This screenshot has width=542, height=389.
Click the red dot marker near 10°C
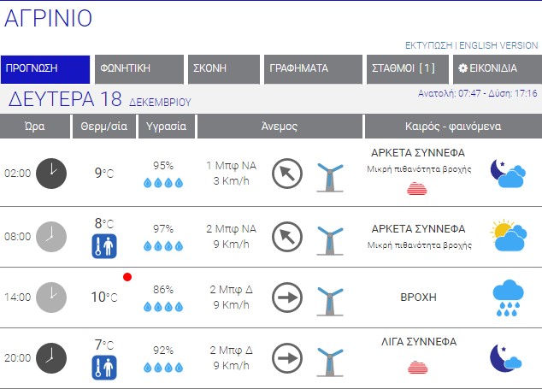pyautogui.click(x=127, y=277)
